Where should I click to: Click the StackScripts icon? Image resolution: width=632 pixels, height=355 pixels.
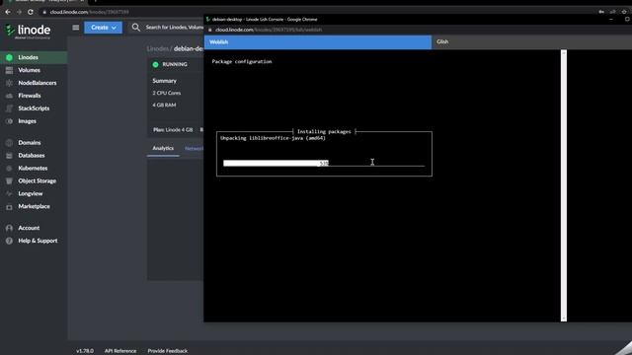pos(9,108)
